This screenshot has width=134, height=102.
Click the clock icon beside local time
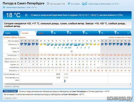48,3
